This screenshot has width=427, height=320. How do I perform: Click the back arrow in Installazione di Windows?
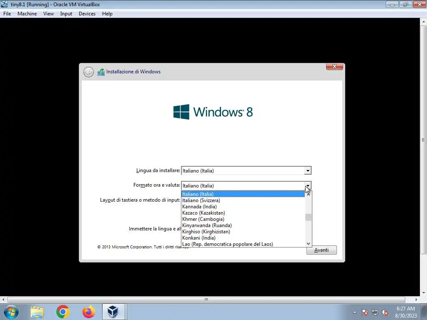point(88,72)
